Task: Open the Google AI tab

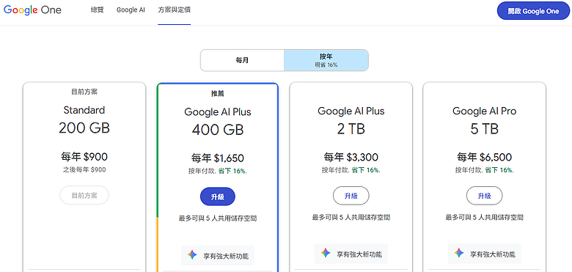Action: point(131,10)
